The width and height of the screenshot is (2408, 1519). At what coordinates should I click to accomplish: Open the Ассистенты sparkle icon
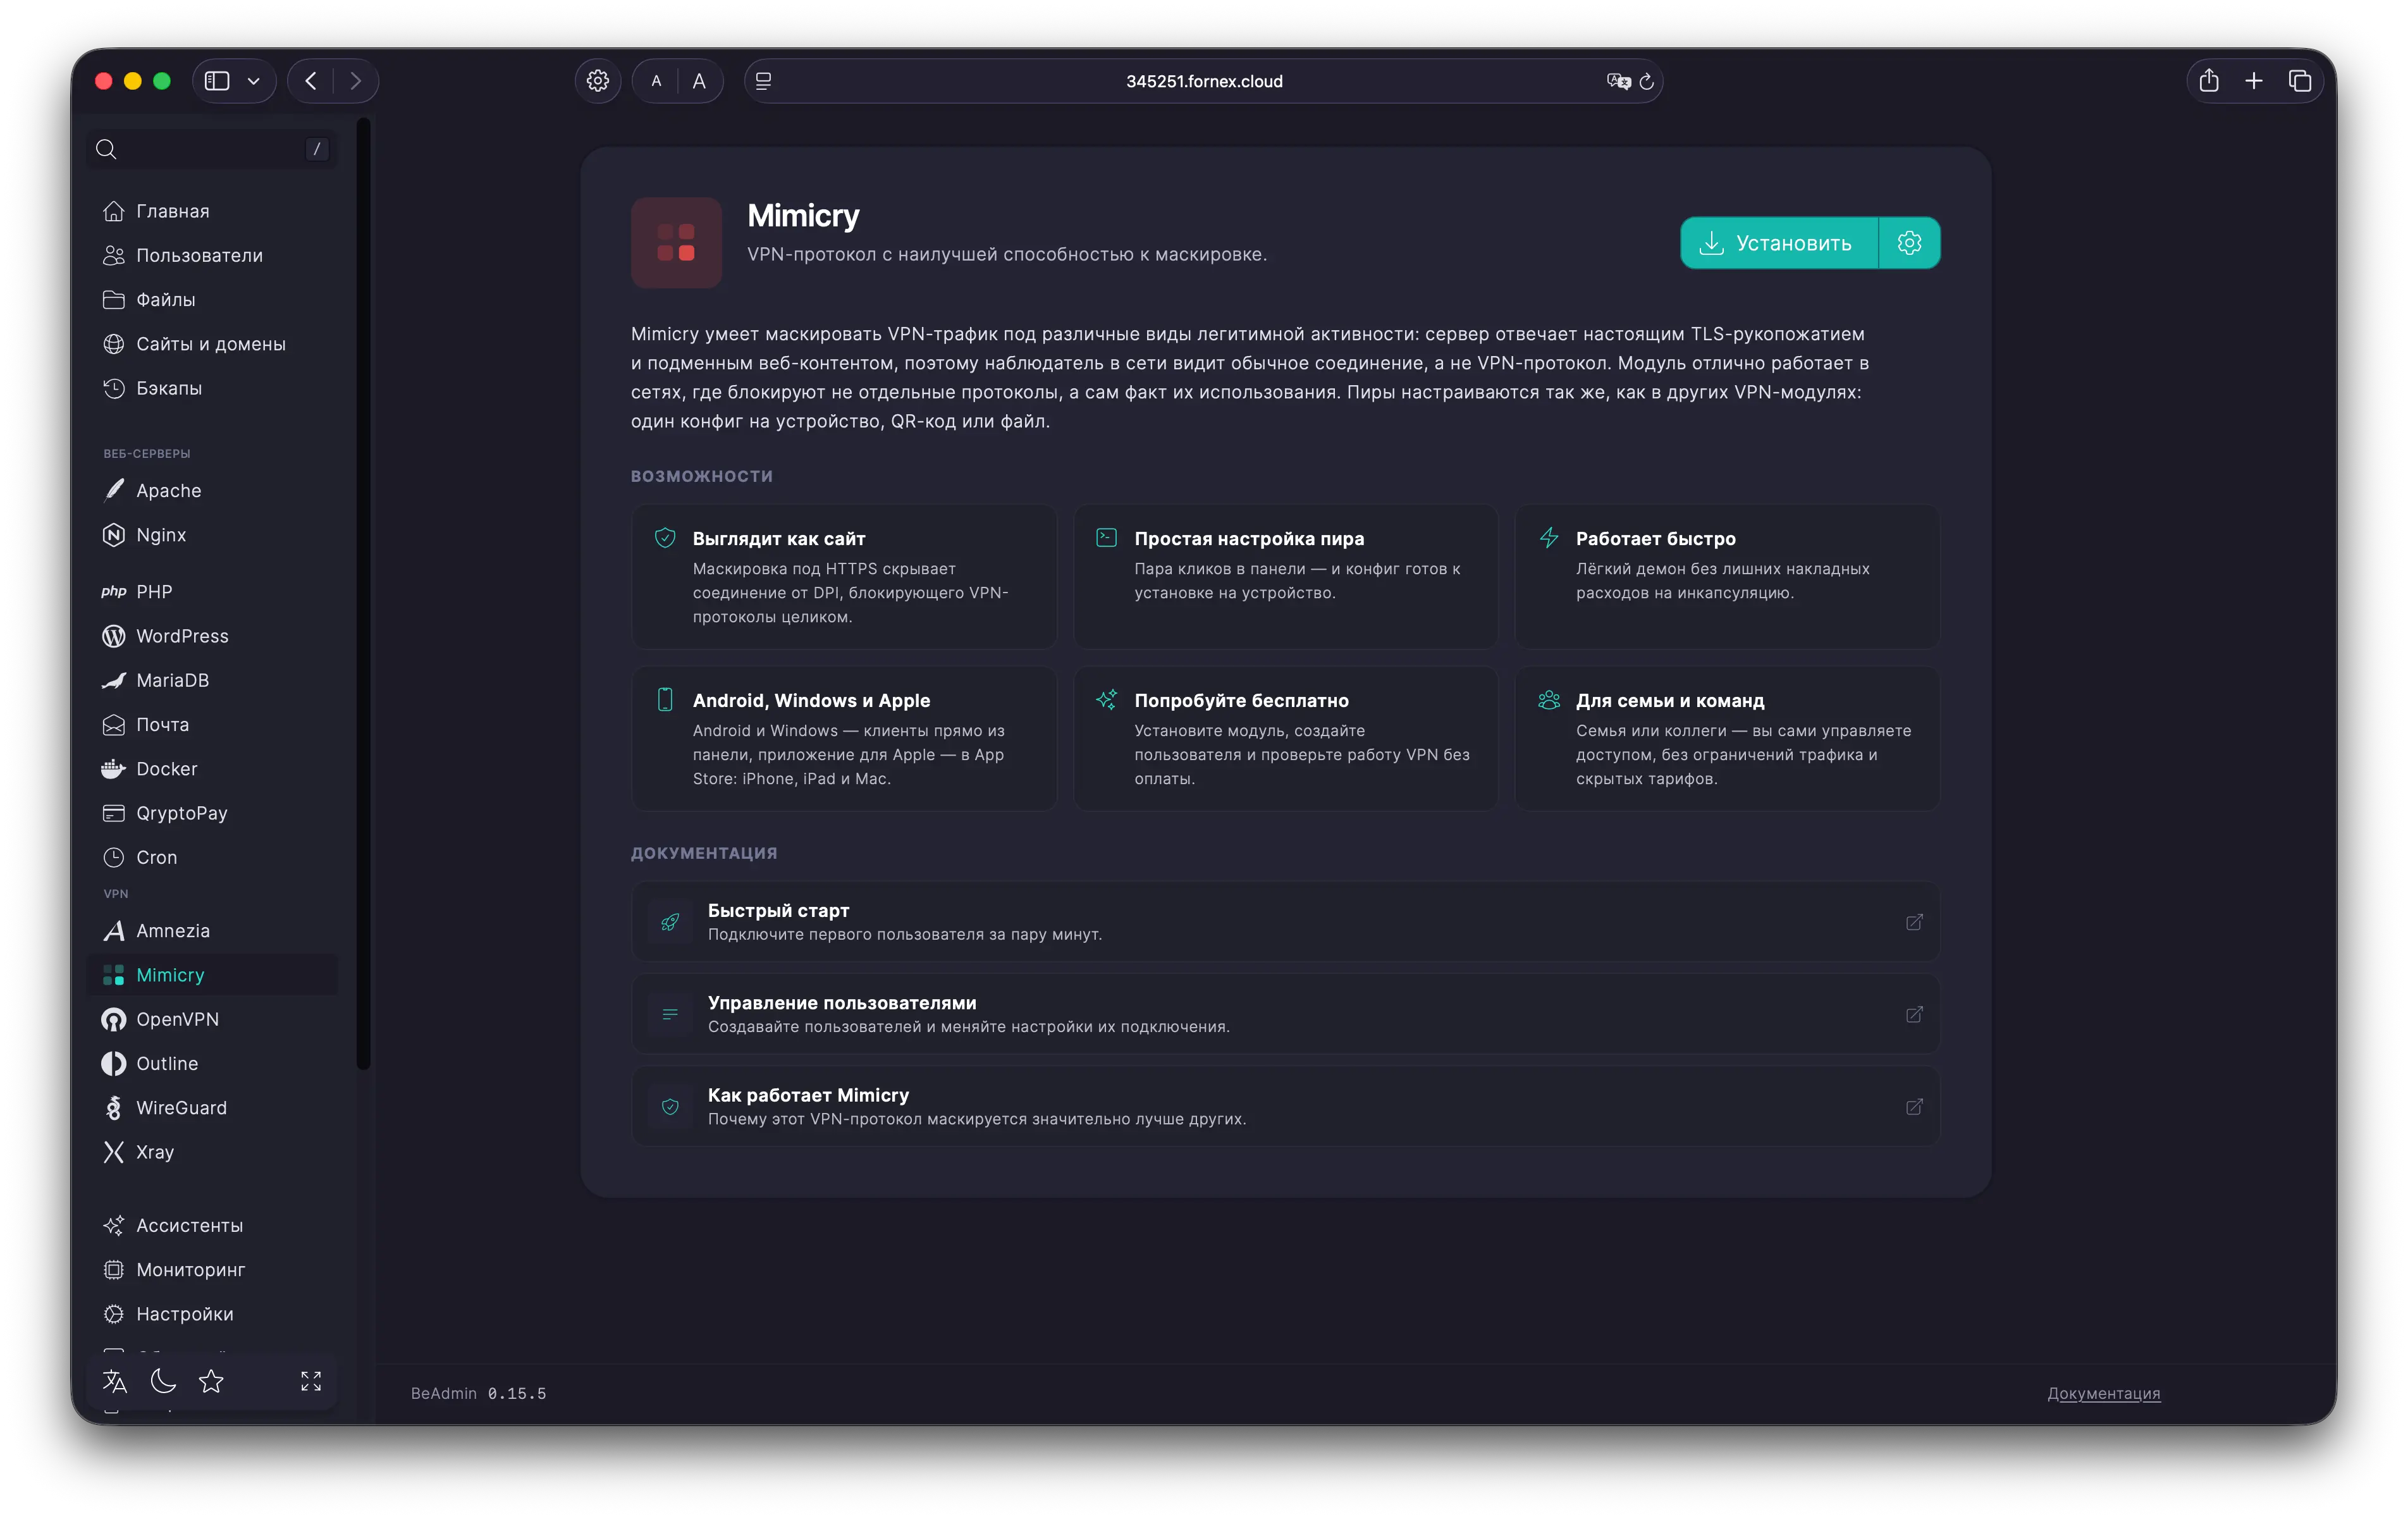pyautogui.click(x=114, y=1225)
